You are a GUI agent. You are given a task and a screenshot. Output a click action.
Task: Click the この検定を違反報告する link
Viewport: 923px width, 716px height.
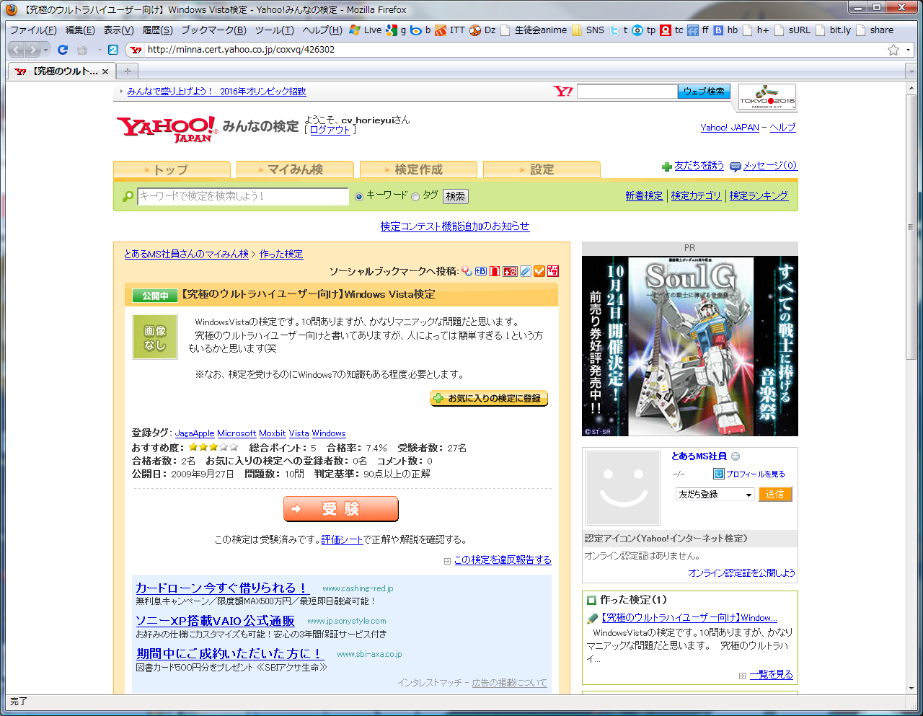click(503, 560)
